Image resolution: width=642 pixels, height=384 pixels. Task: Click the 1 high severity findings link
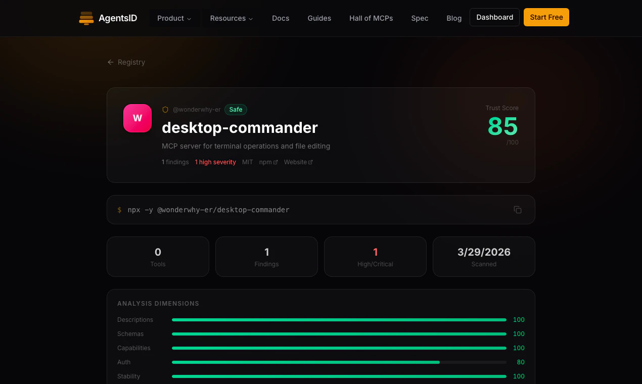(x=215, y=162)
